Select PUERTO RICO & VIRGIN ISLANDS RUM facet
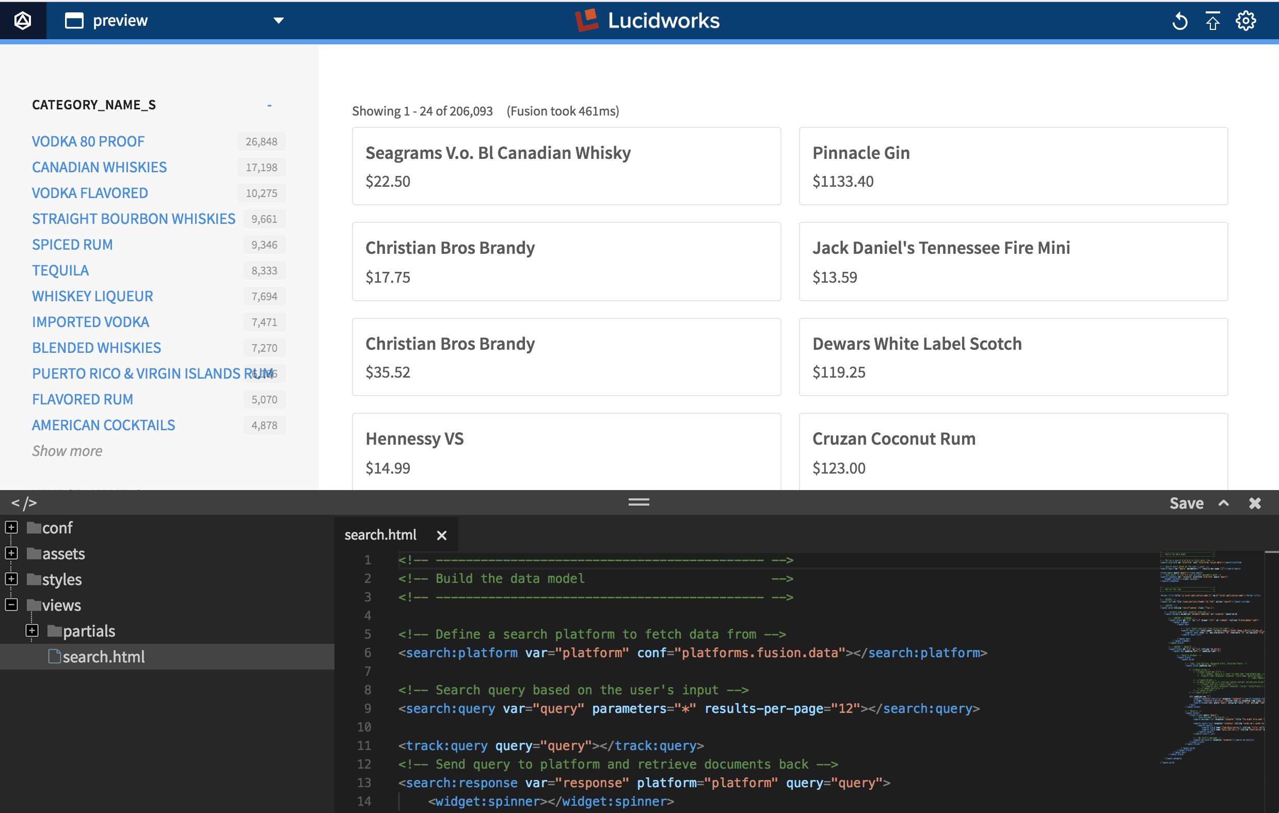The image size is (1279, 813). coord(152,373)
